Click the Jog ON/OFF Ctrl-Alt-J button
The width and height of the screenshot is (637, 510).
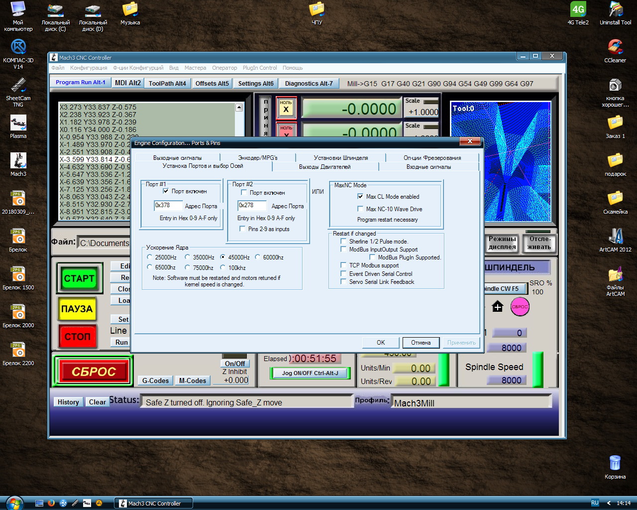click(310, 373)
